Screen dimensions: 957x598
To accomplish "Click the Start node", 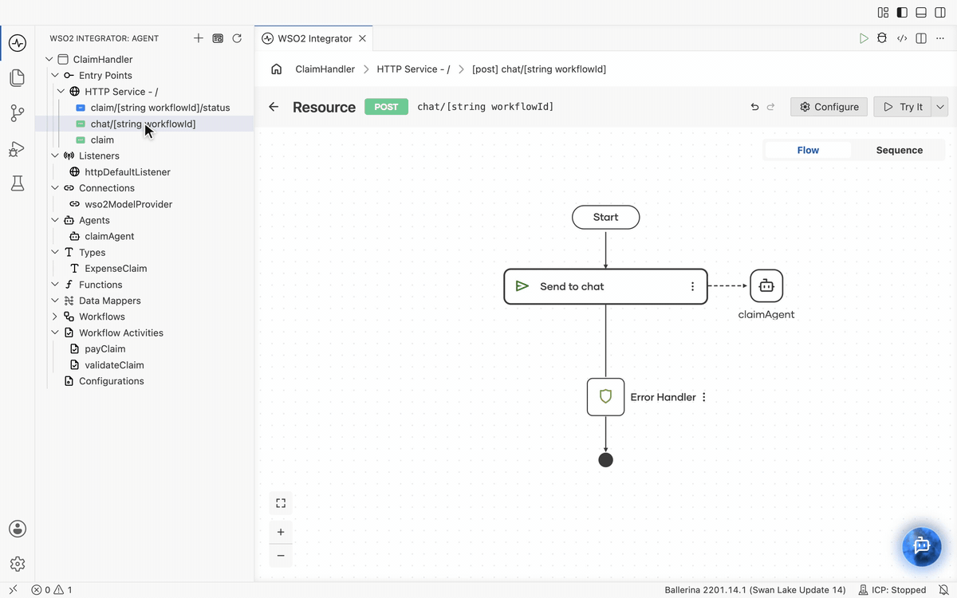I will point(605,217).
